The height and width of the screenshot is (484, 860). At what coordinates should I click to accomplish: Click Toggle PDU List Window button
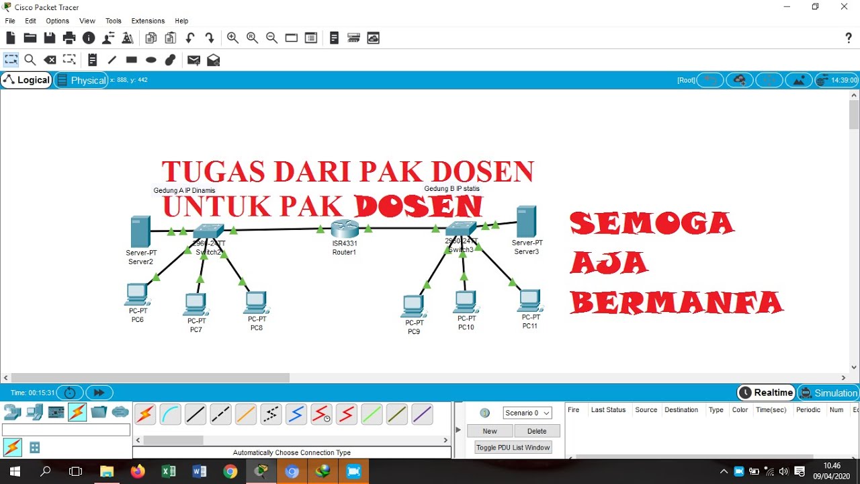[x=513, y=447]
